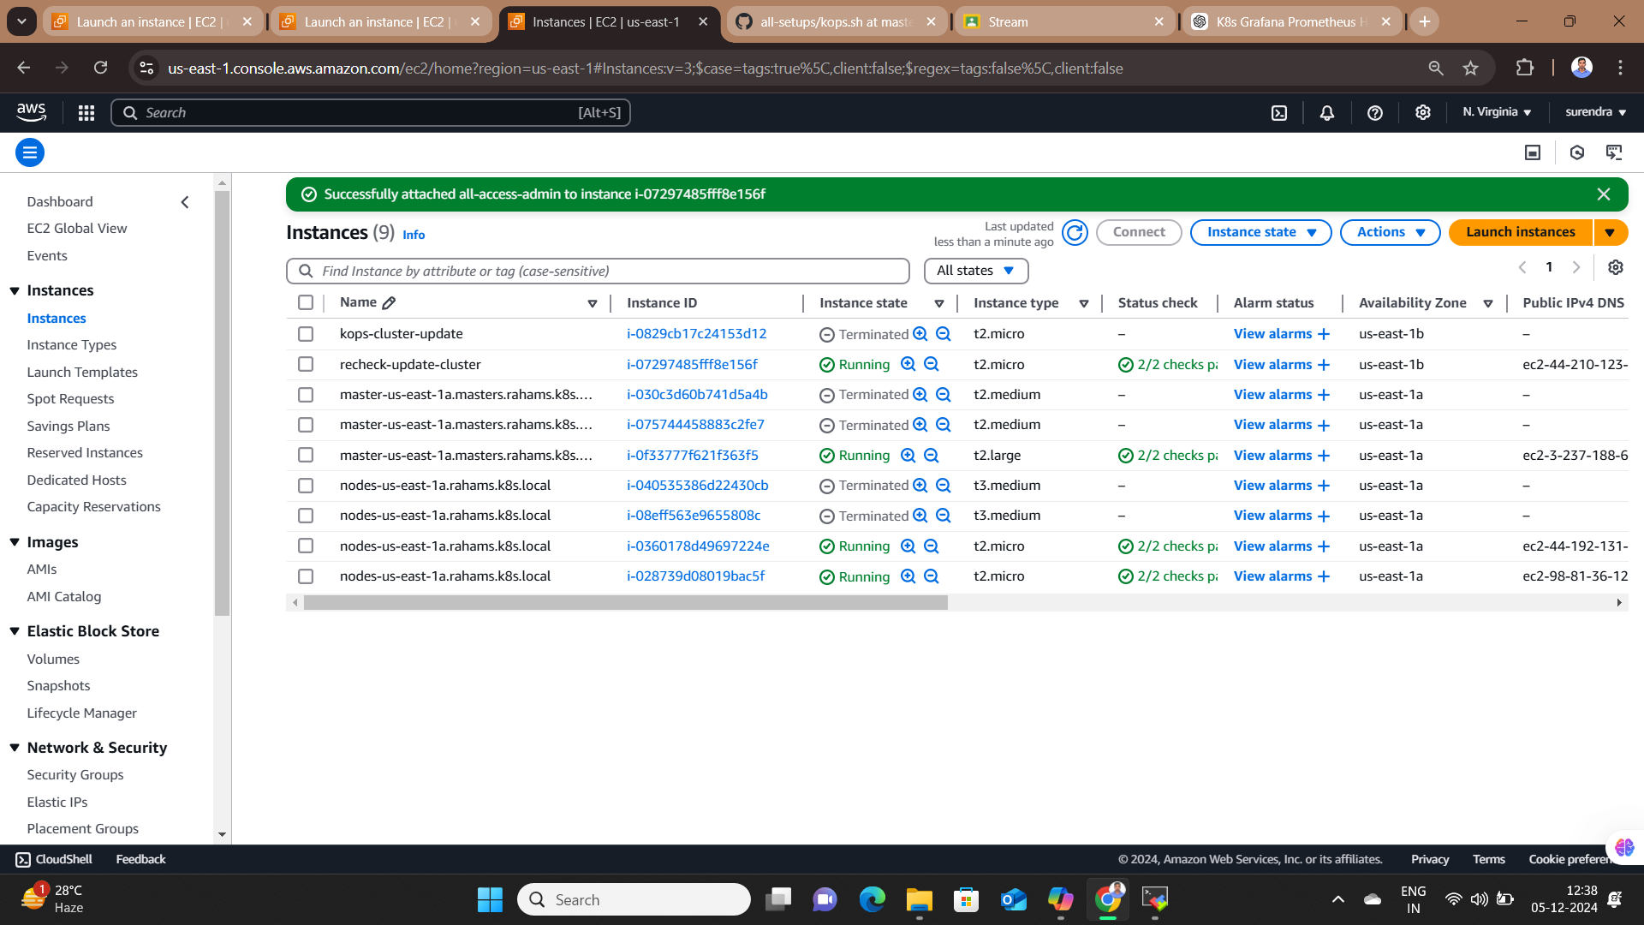Sort by the Instance type column arrow
The height and width of the screenshot is (925, 1644).
[x=1083, y=303]
